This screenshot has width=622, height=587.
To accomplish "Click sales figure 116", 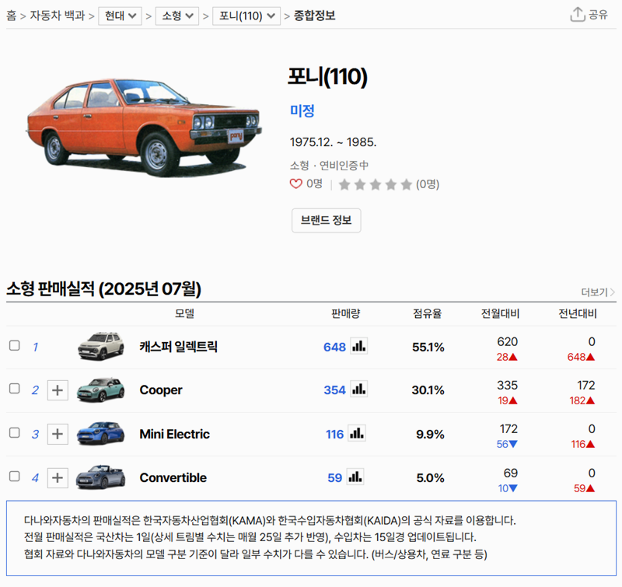I will 334,435.
